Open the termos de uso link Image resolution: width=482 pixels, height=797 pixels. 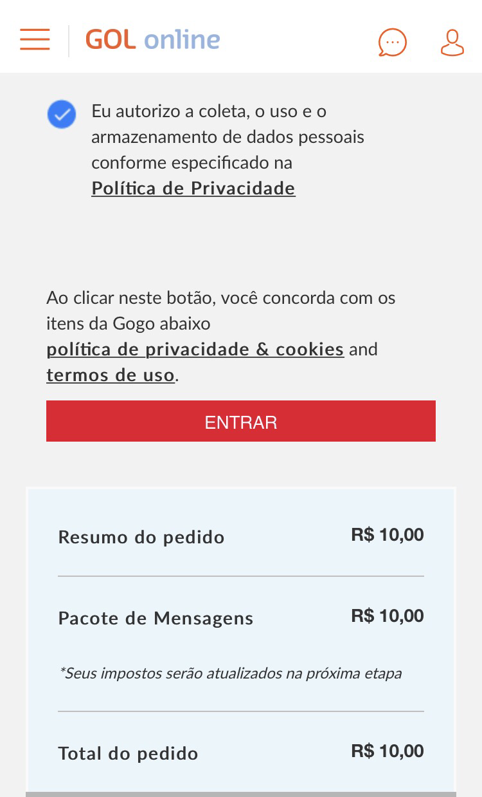[x=111, y=375]
